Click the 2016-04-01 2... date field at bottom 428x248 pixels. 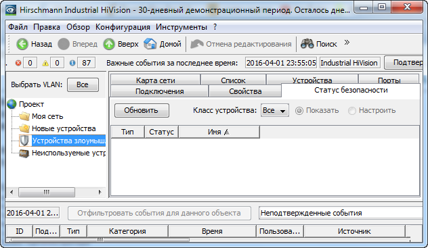pyautogui.click(x=33, y=213)
